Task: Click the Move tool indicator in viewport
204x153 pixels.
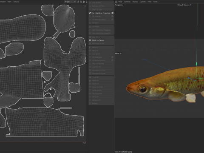Action: pos(118,54)
